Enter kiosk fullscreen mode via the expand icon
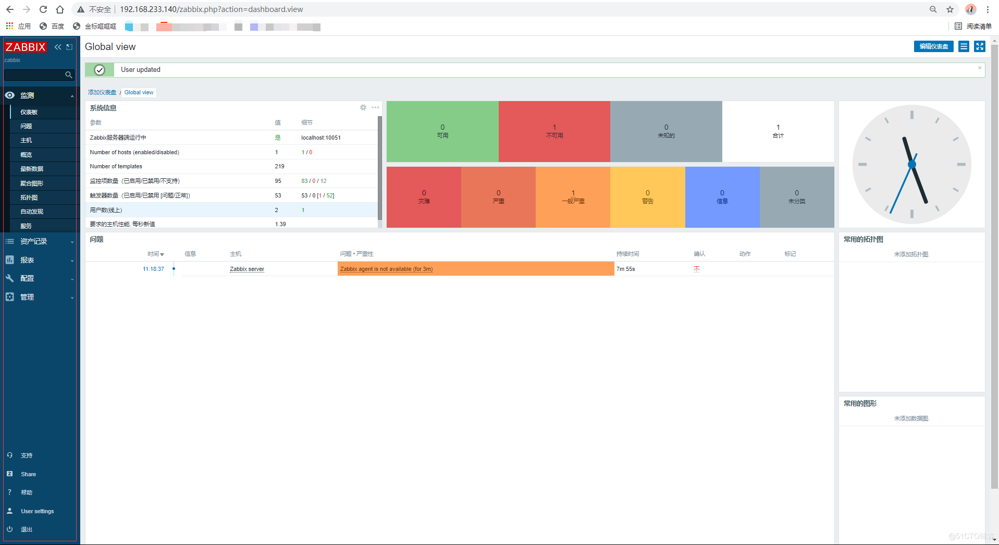999x545 pixels. click(x=980, y=47)
